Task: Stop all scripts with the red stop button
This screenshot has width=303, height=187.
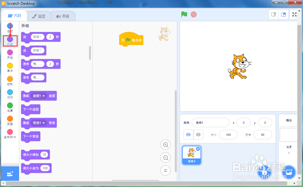Action: pos(193,14)
